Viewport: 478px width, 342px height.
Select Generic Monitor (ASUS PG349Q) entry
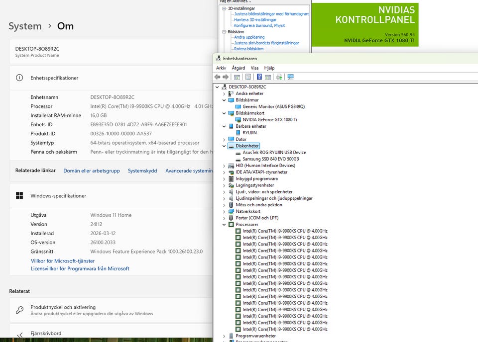273,106
